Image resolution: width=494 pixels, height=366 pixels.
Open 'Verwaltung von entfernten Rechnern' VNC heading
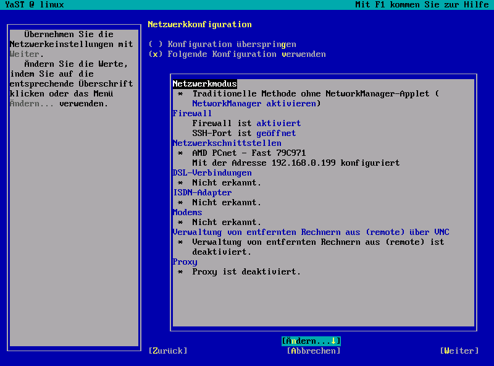311,232
